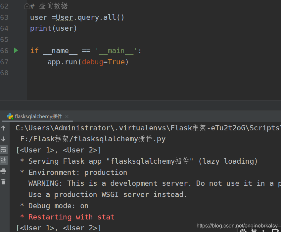Click the F:/Flask框架/flasksqlalchemy插件.py path in console
The height and width of the screenshot is (232, 281).
click(93, 139)
